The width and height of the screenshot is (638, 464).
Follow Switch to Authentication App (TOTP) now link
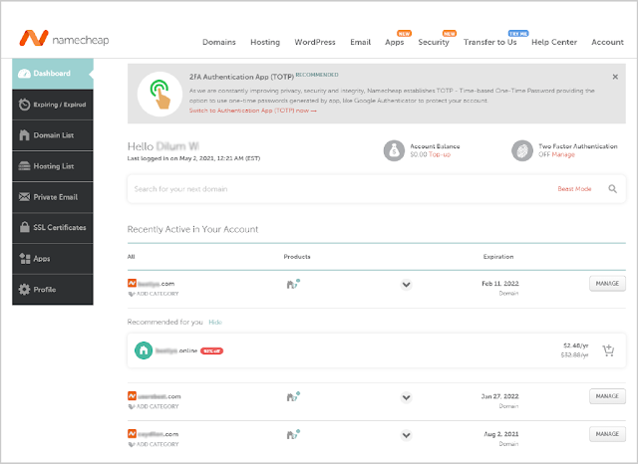(252, 111)
